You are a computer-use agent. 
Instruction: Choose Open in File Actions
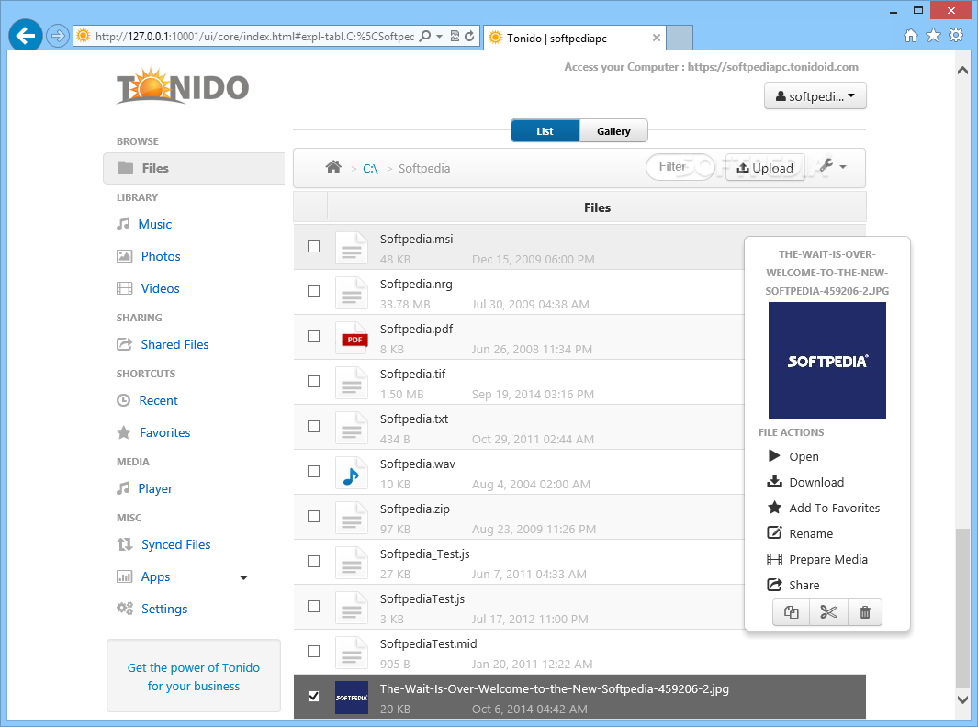[x=793, y=456]
